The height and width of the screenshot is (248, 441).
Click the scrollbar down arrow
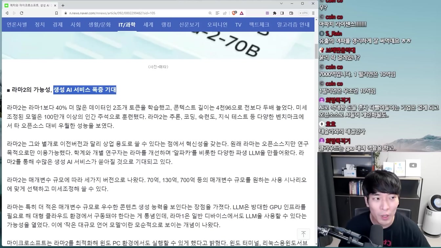coord(316,244)
